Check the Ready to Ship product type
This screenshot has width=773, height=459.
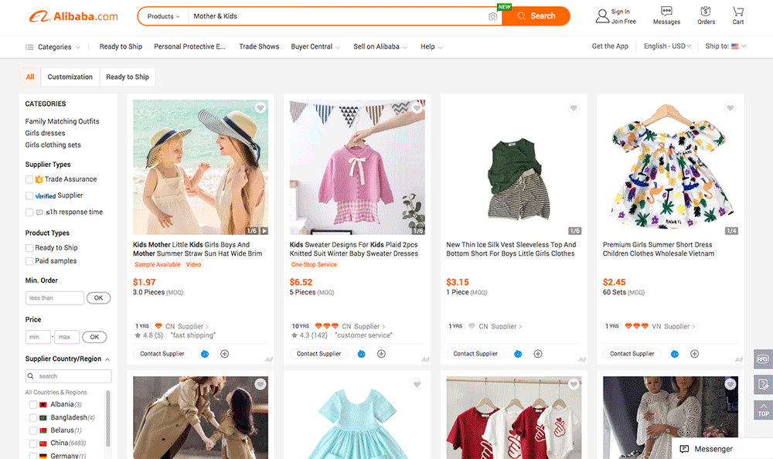click(x=29, y=248)
